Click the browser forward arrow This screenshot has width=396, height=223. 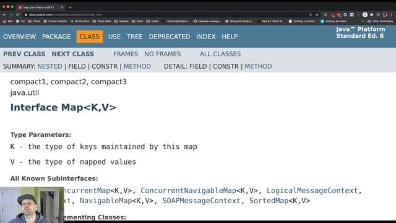click(11, 15)
